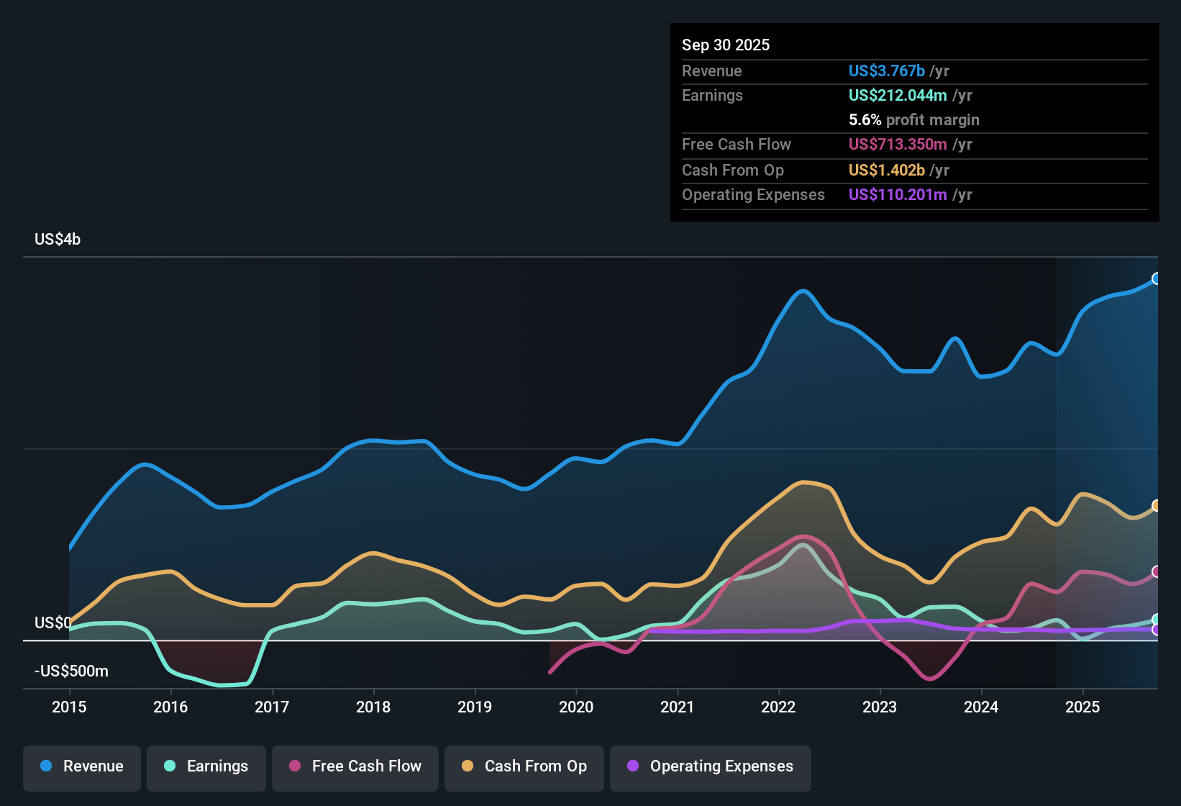1181x806 pixels.
Task: Expand the Cash From Op legend item
Action: tap(524, 766)
